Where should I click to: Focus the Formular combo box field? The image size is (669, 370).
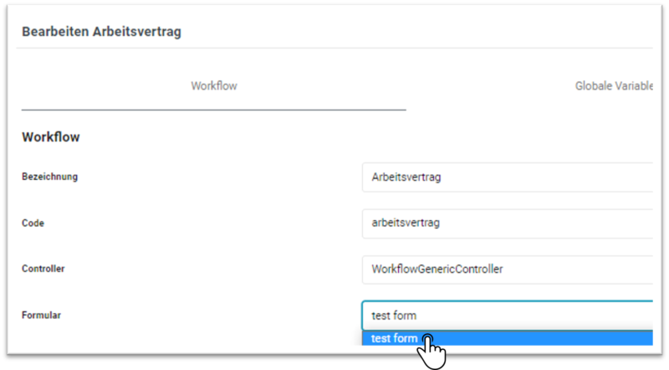(x=508, y=316)
